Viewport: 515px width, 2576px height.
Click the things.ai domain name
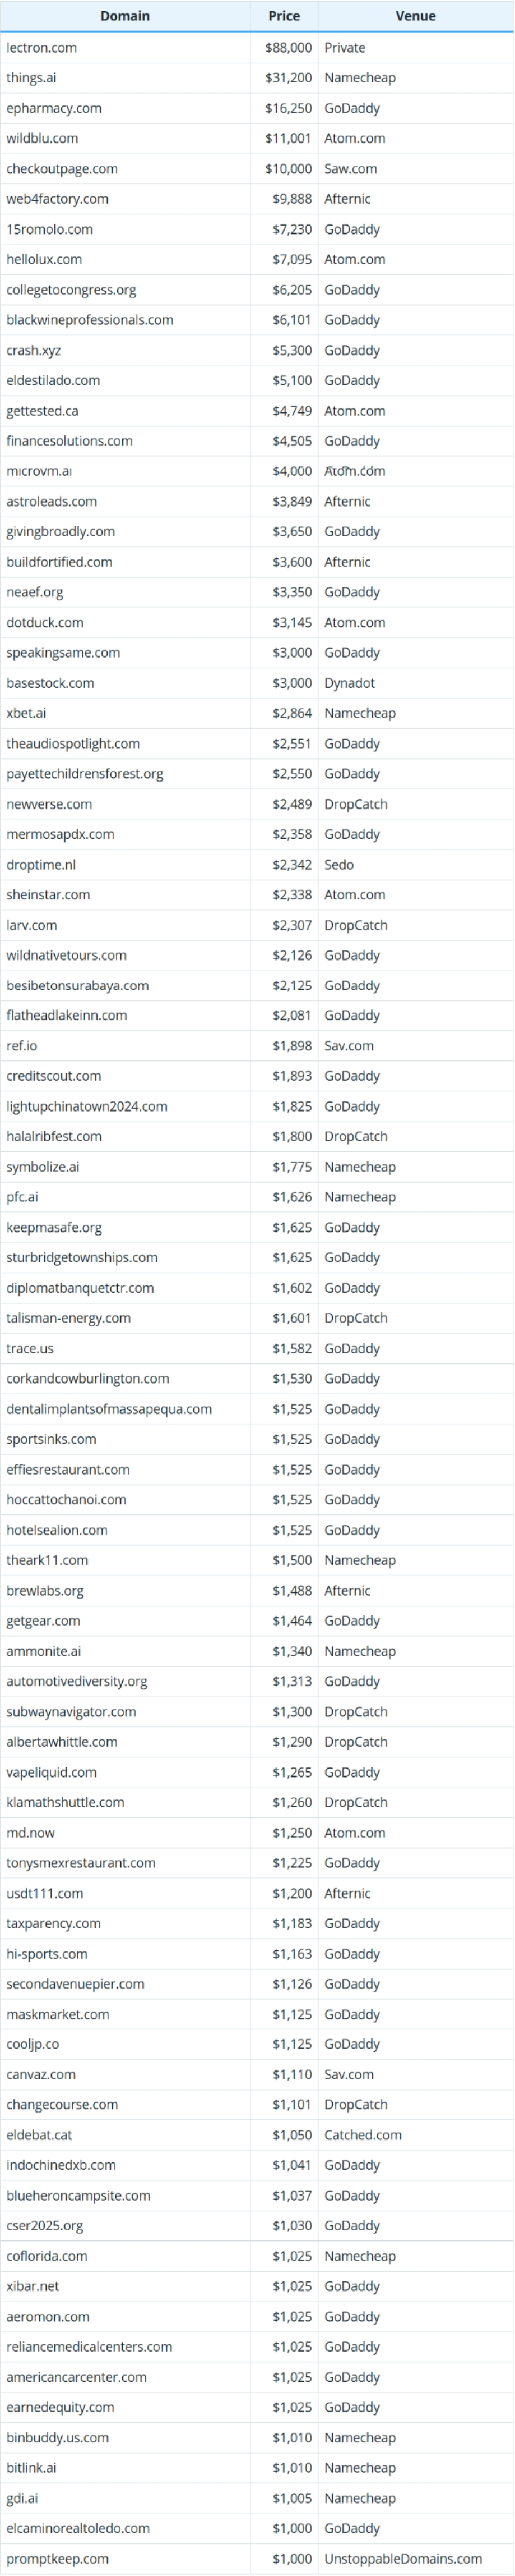click(x=32, y=78)
